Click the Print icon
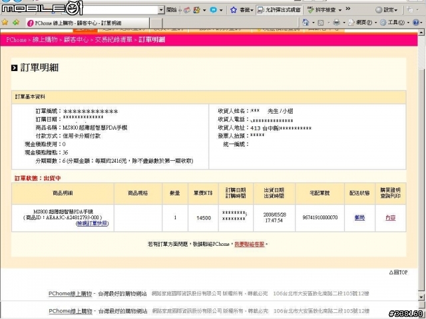The height and width of the screenshot is (319, 426). [x=336, y=23]
